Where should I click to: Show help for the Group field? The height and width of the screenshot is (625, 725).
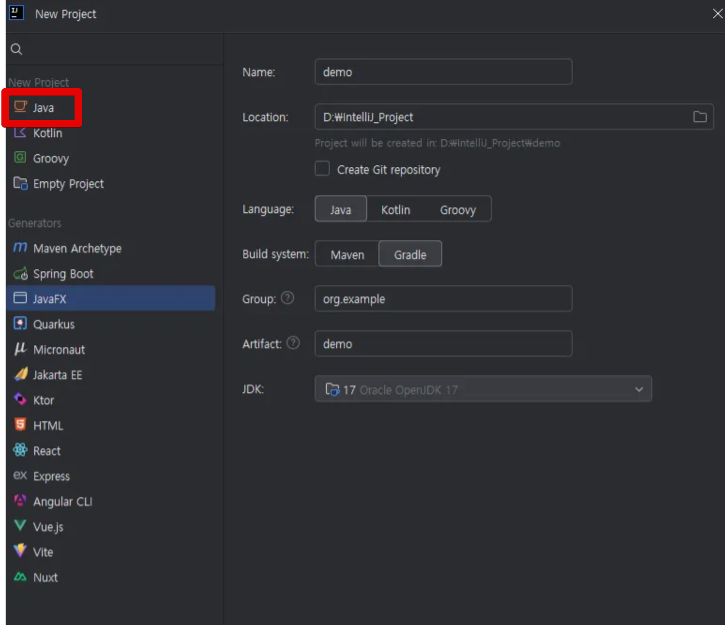pos(287,298)
